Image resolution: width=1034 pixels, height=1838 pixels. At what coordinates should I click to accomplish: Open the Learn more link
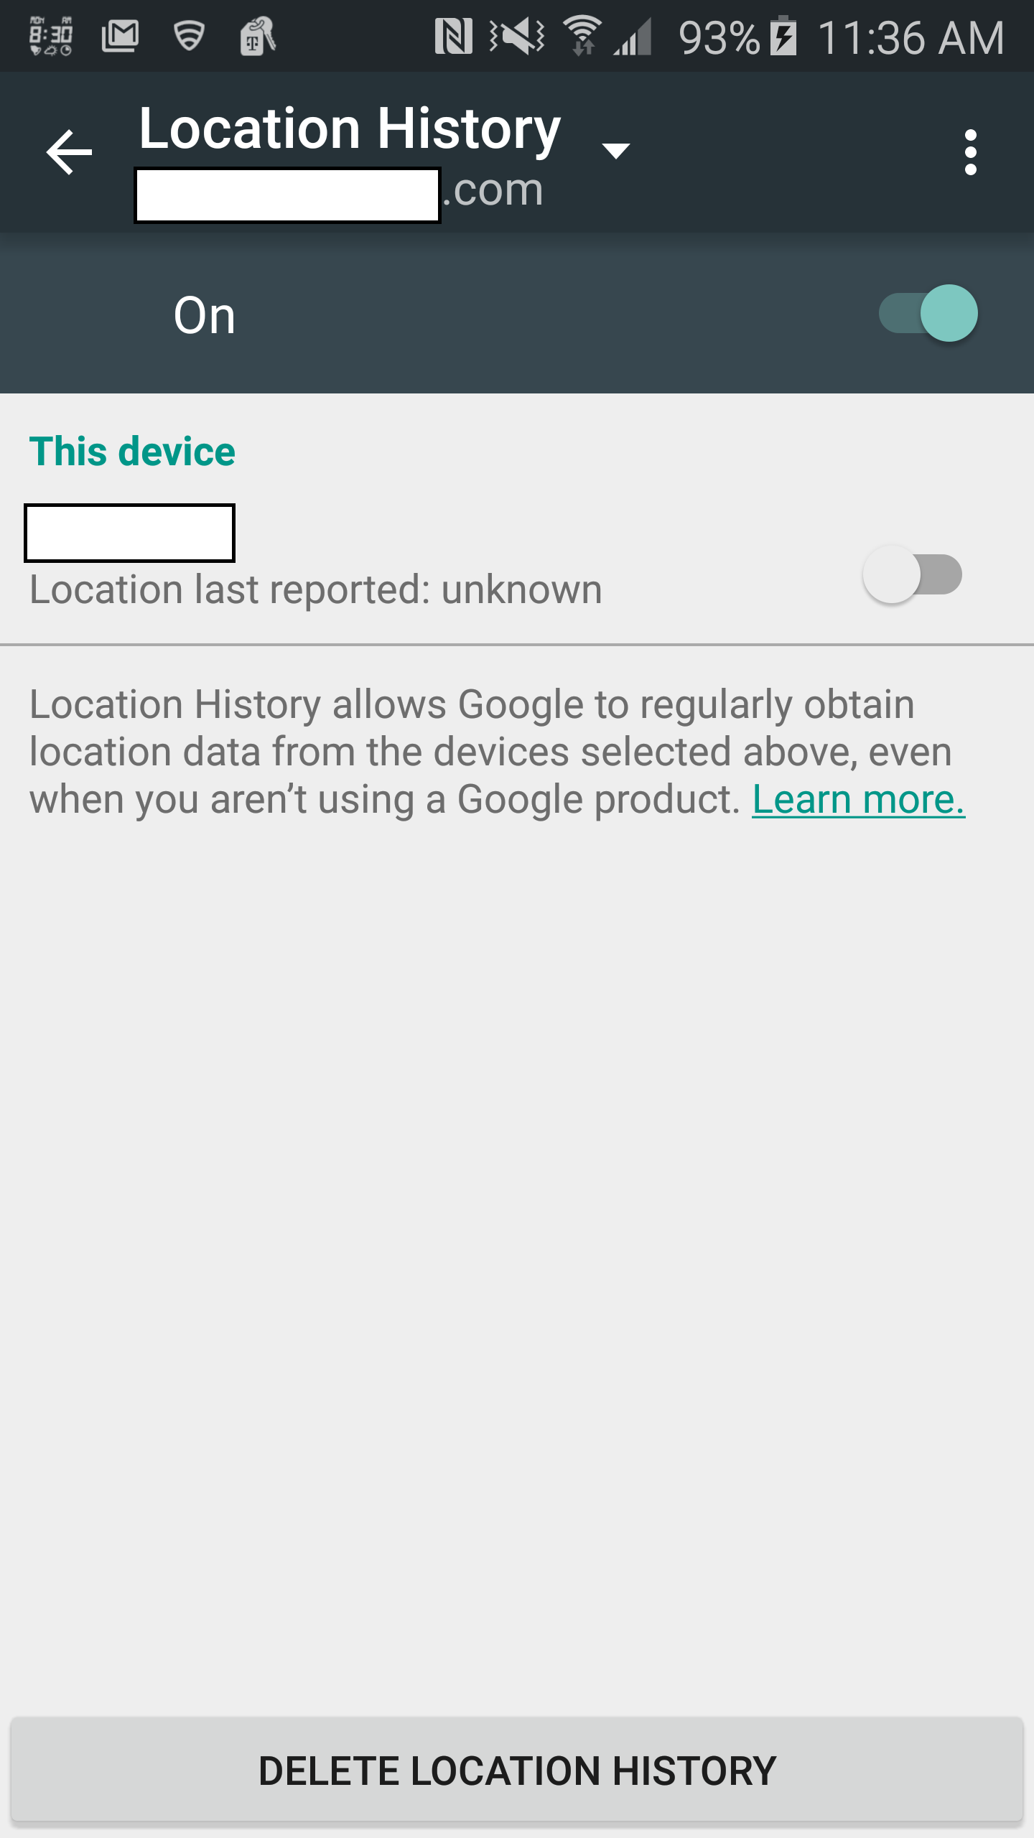tap(858, 799)
